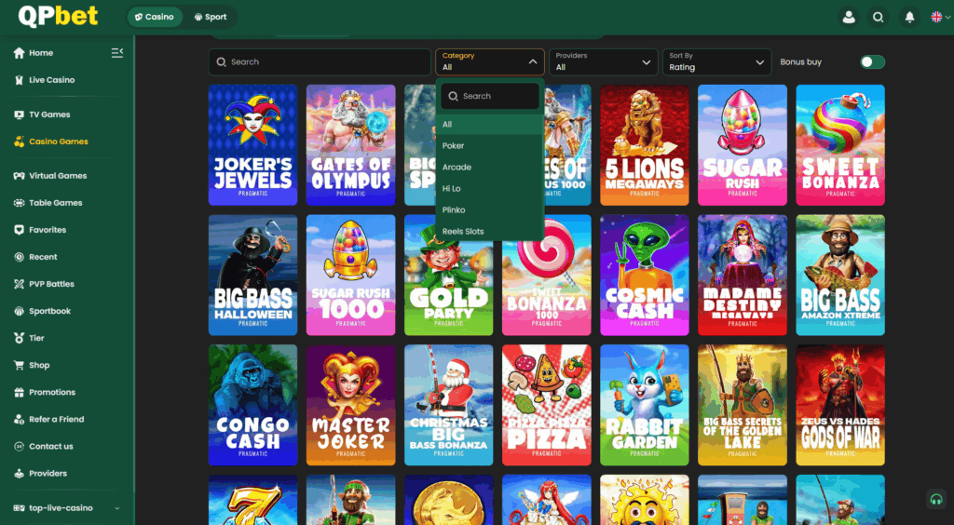The height and width of the screenshot is (525, 954).
Task: Select Reels Slots category option
Action: click(x=490, y=231)
